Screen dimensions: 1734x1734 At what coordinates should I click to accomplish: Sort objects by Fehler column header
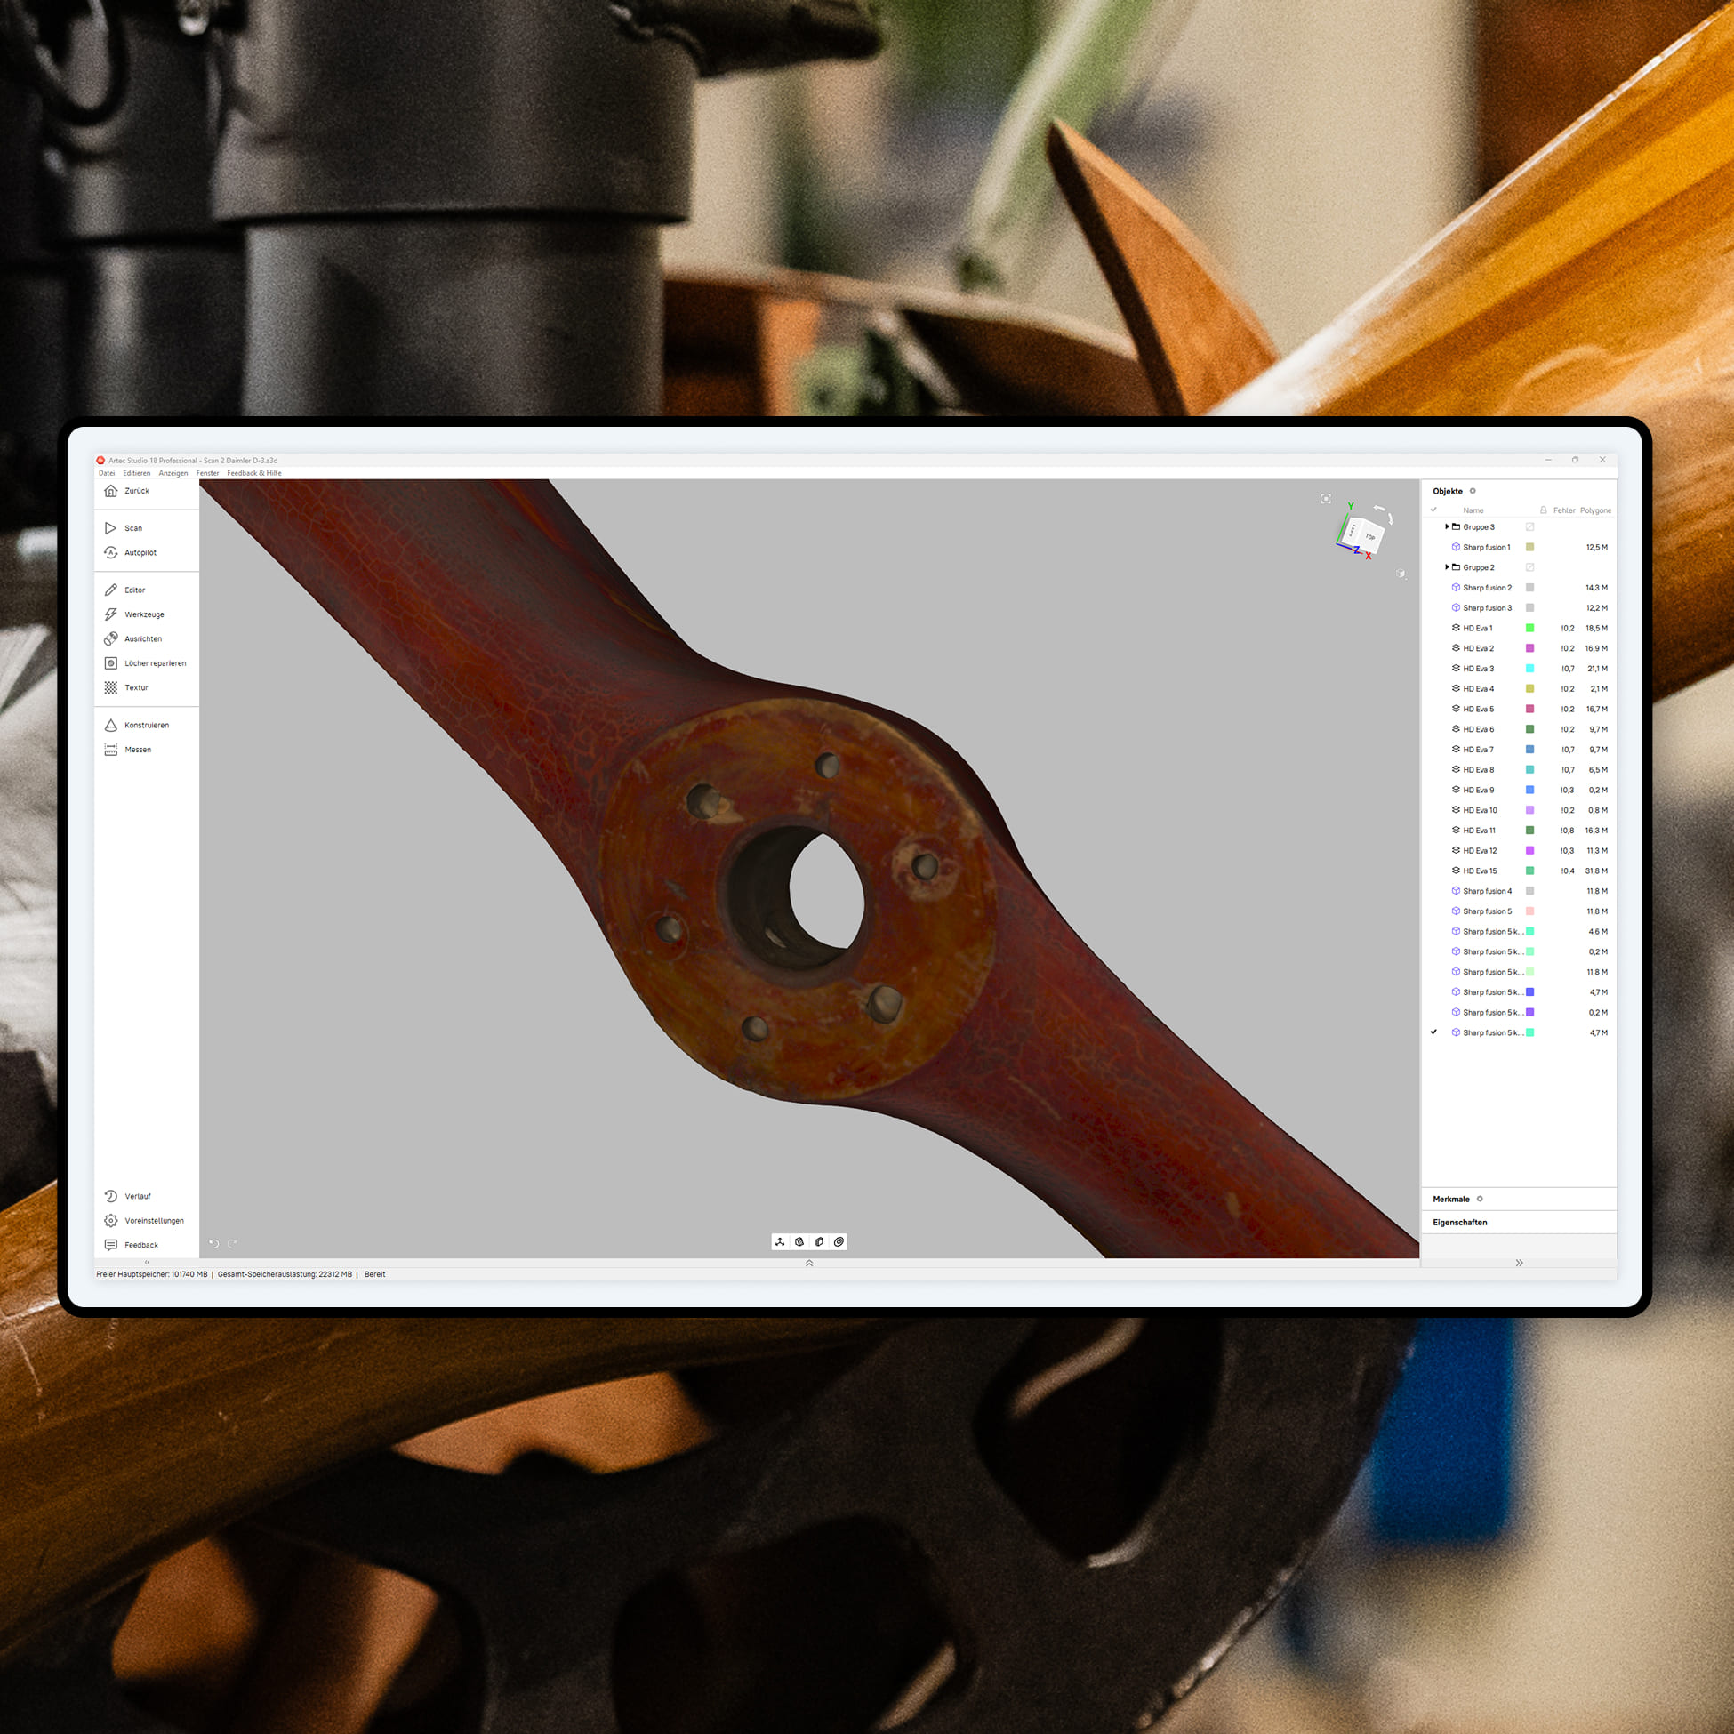[x=1564, y=510]
